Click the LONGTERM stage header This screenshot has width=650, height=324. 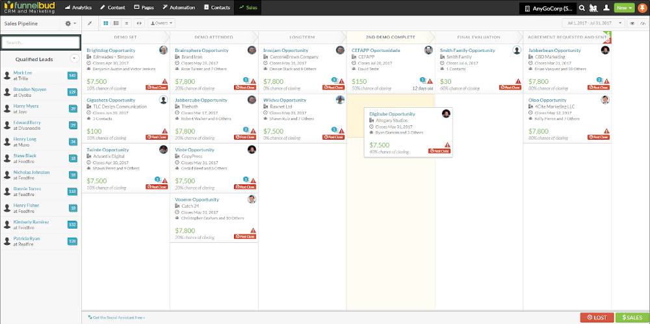tap(302, 37)
